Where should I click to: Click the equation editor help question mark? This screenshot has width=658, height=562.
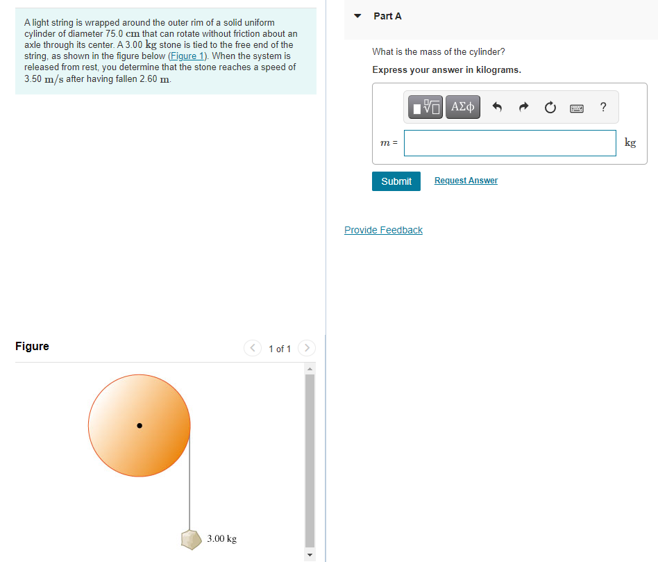coord(602,107)
